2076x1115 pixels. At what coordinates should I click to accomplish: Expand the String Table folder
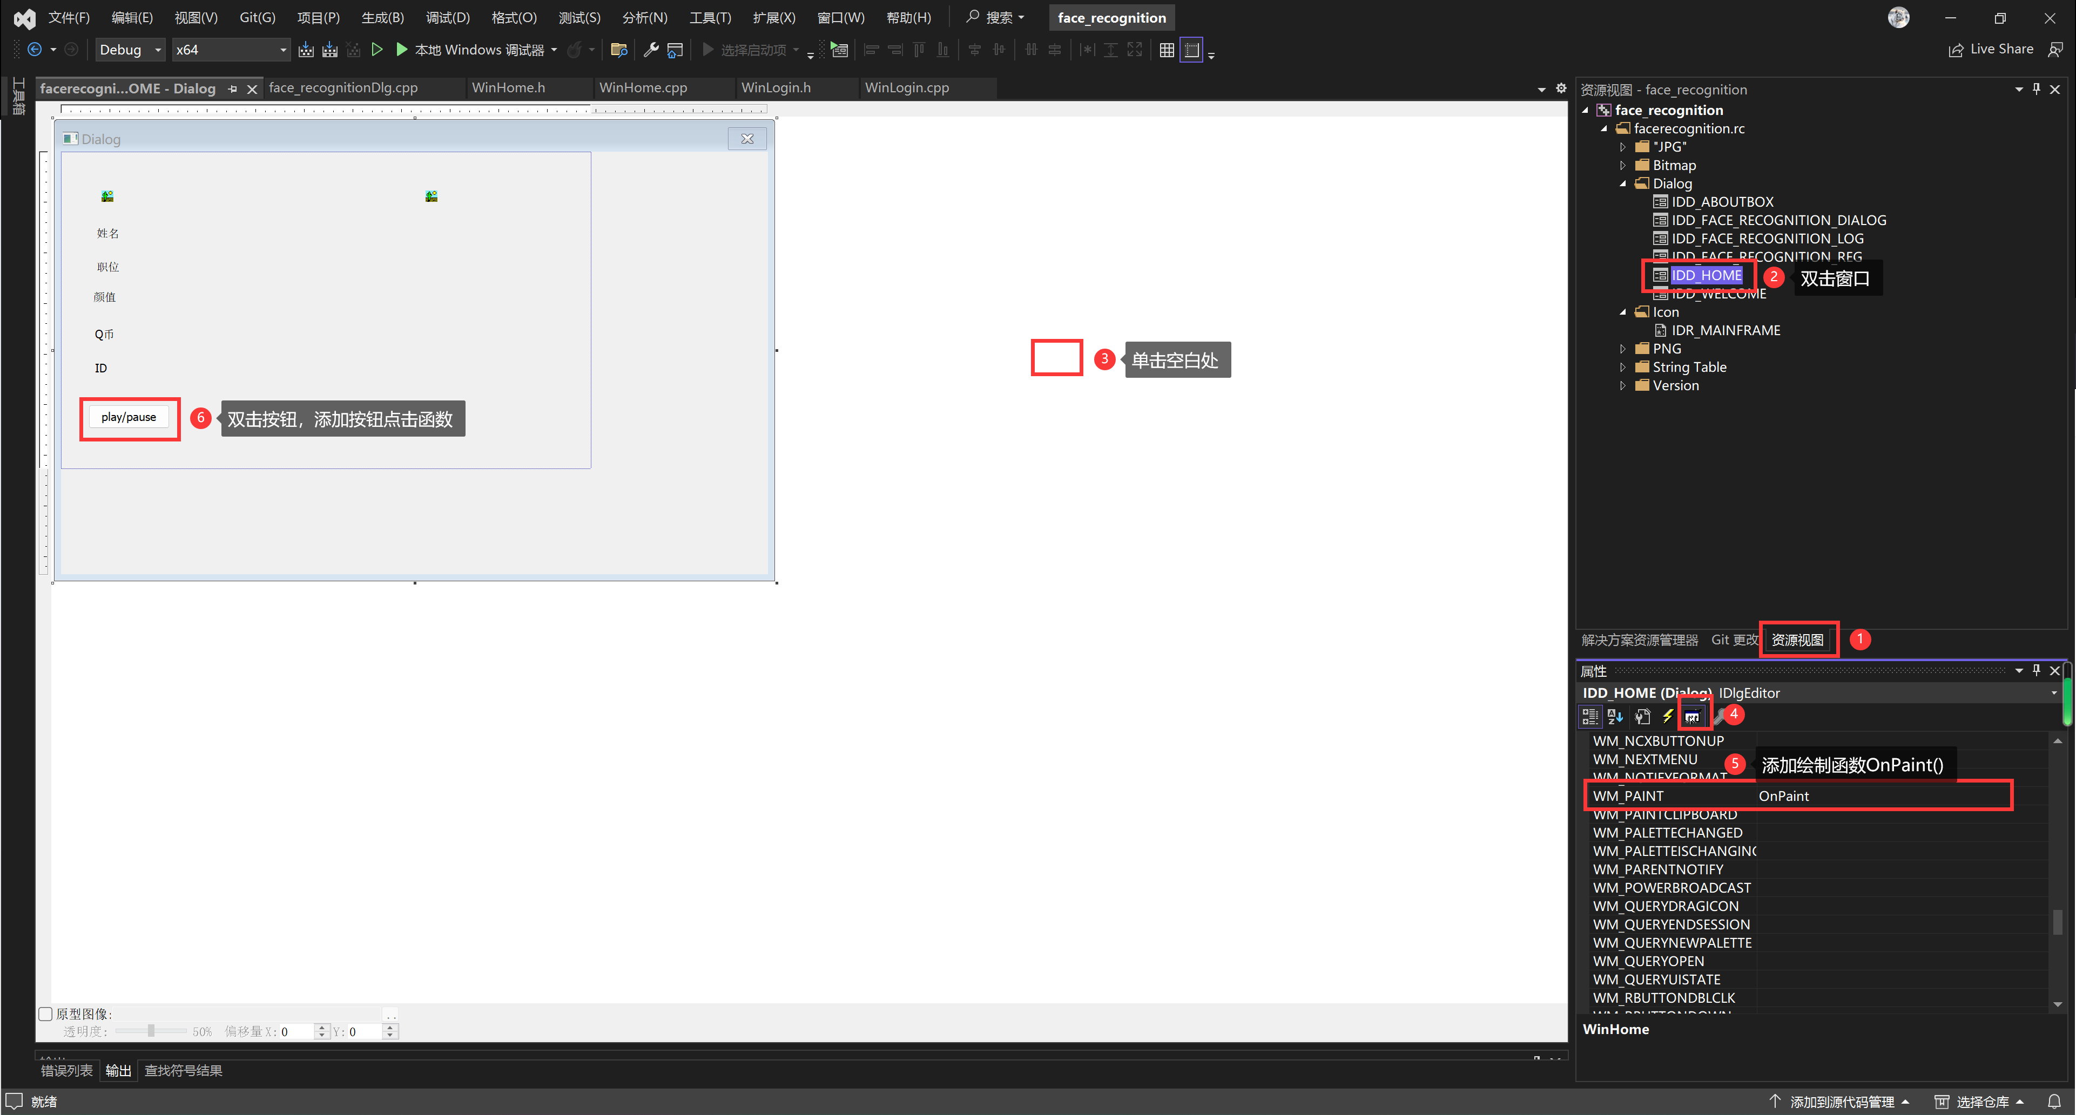pyautogui.click(x=1623, y=368)
